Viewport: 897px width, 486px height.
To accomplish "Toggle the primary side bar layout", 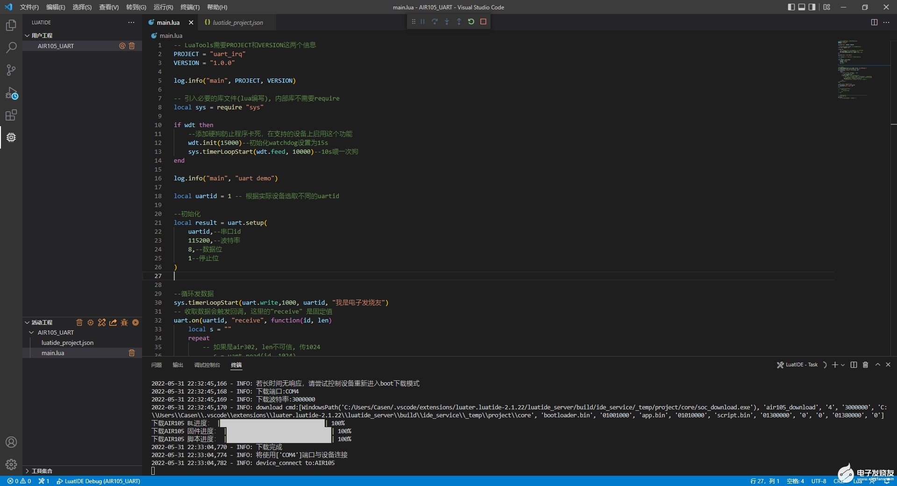I will click(x=791, y=7).
